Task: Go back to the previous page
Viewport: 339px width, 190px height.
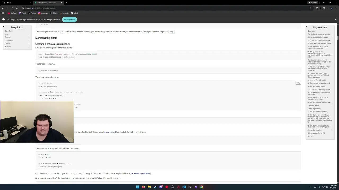Action: pos(3,8)
